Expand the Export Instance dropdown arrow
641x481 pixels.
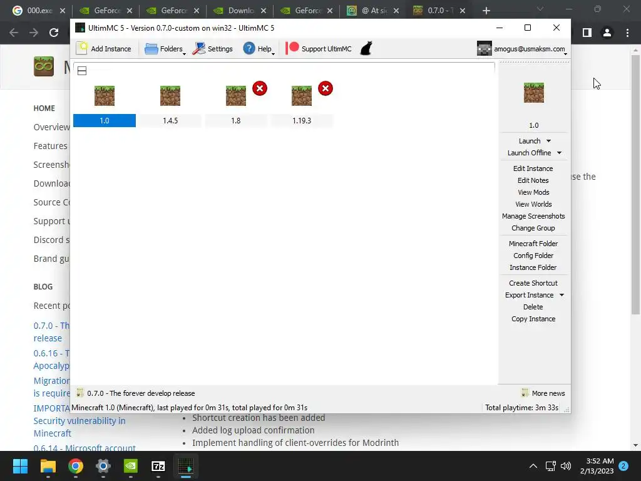(x=562, y=295)
